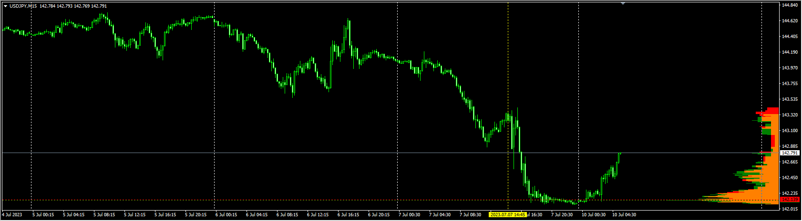Click the orange volume profile histogram
The image size is (802, 221).
[x=768, y=185]
